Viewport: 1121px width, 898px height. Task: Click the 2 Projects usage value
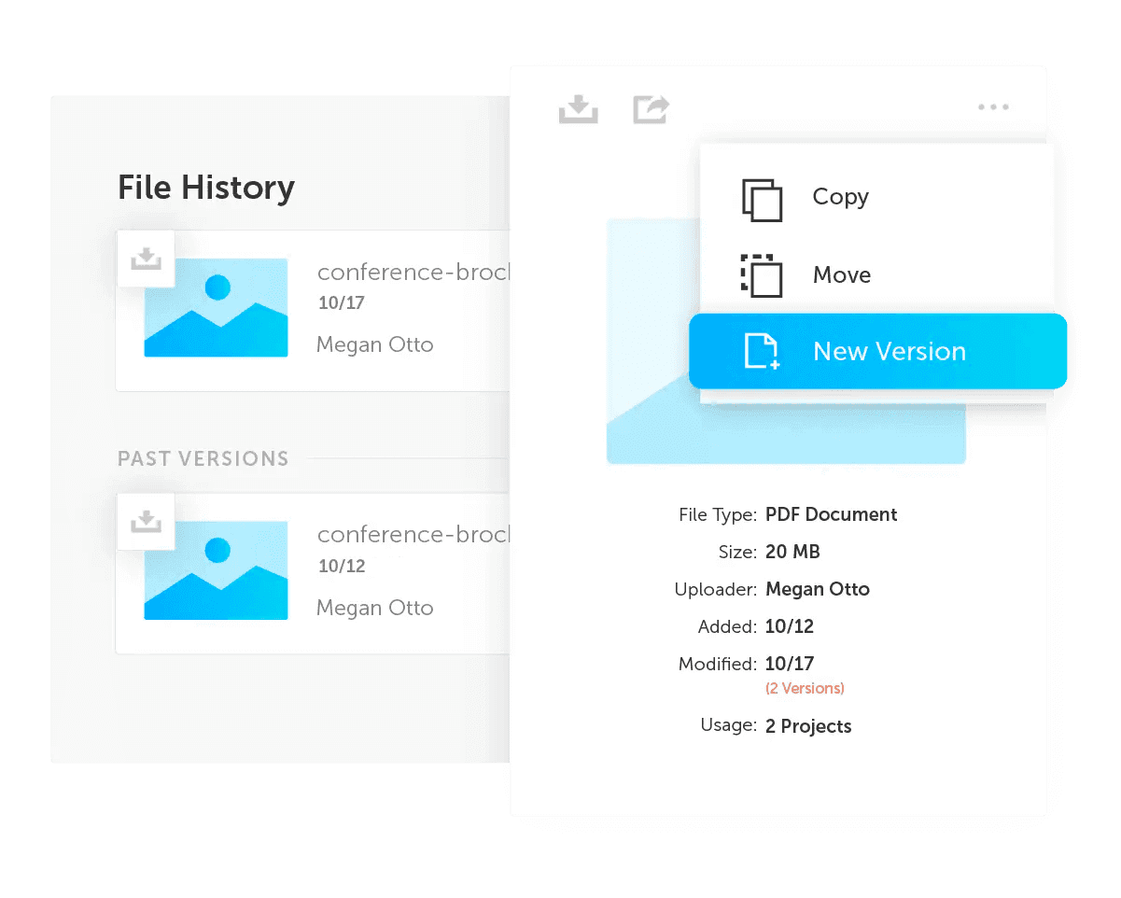(x=808, y=726)
